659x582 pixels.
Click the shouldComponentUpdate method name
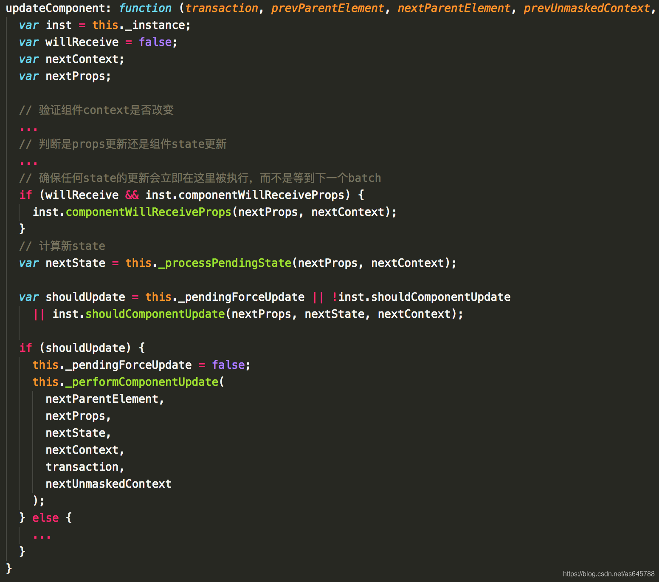click(155, 314)
